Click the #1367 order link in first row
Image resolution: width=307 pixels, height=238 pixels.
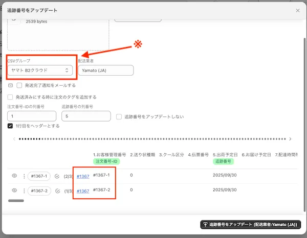(83, 176)
